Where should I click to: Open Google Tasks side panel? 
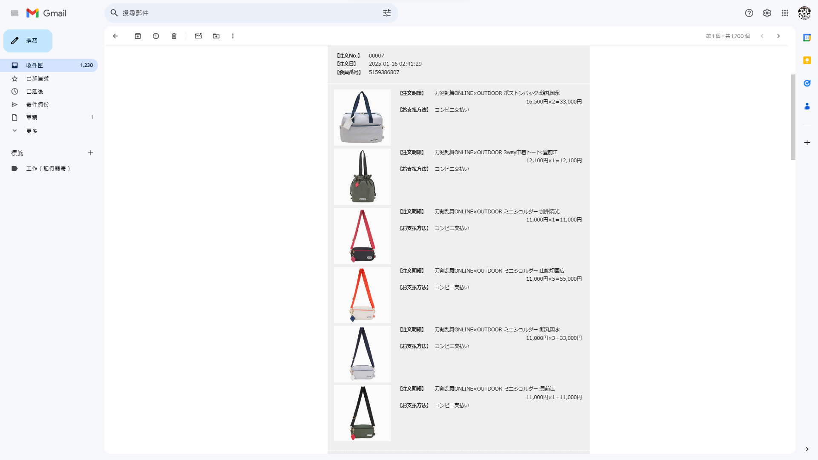click(807, 83)
